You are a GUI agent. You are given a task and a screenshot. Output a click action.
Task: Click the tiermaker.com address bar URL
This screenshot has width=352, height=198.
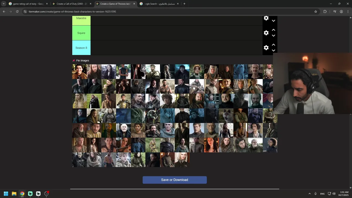(72, 12)
